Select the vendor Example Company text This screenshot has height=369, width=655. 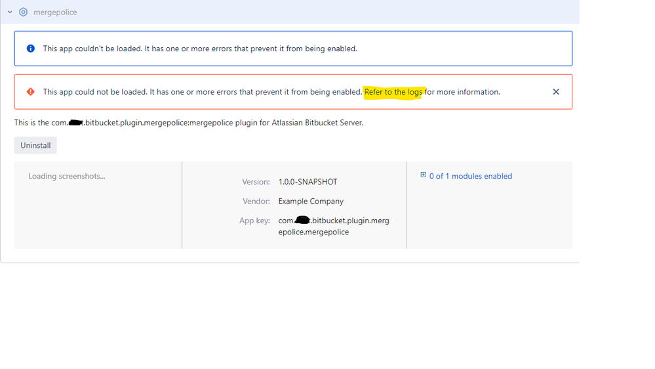(311, 201)
